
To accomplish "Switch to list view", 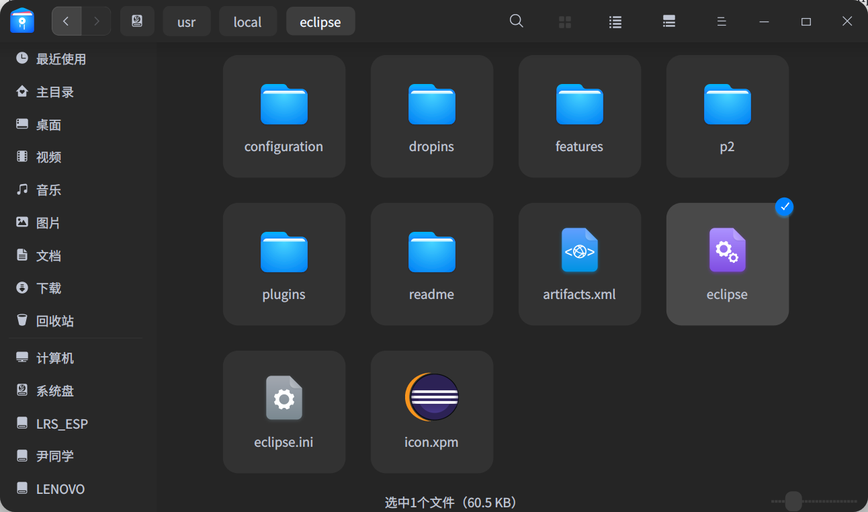I will [x=615, y=22].
